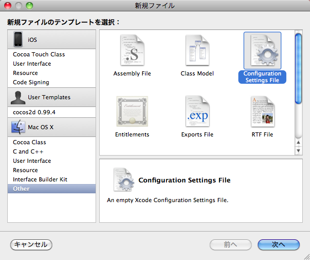Click the 次へ next button
Screen dimensions: 310x260
pos(278,244)
